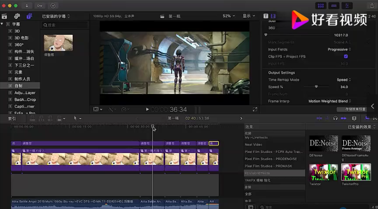Viewport: 378px width, 209px height.
Task: Select the Twixtor effect thumbnail
Action: (x=324, y=172)
